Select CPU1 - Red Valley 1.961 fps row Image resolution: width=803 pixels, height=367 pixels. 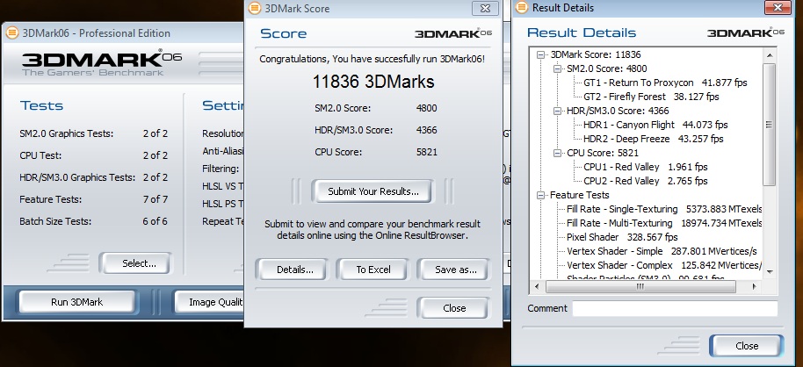pyautogui.click(x=645, y=167)
